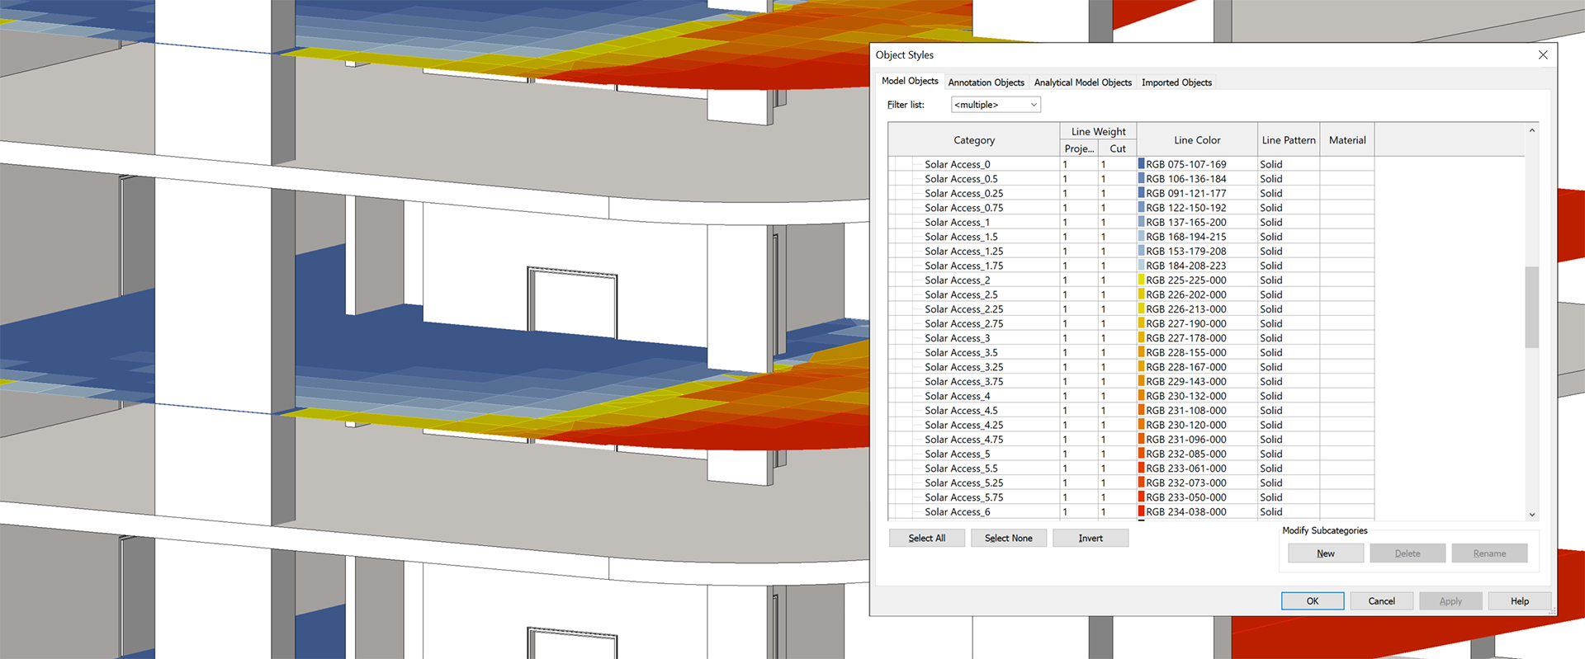
Task: Click the Solar Access_0 blue color swatch
Action: (1142, 164)
